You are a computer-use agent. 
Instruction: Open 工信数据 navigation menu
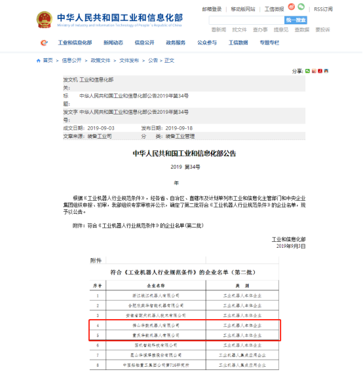239,42
